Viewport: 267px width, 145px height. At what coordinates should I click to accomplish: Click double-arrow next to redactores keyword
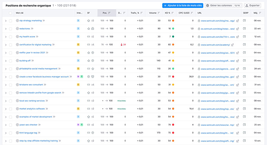click(32, 29)
